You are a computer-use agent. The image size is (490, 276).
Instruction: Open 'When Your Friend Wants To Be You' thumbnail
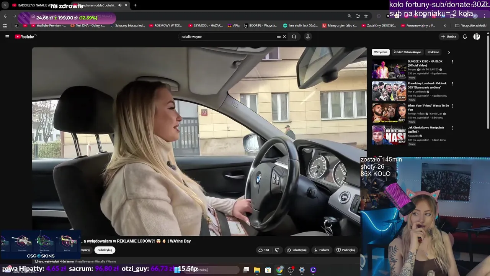pos(389,113)
